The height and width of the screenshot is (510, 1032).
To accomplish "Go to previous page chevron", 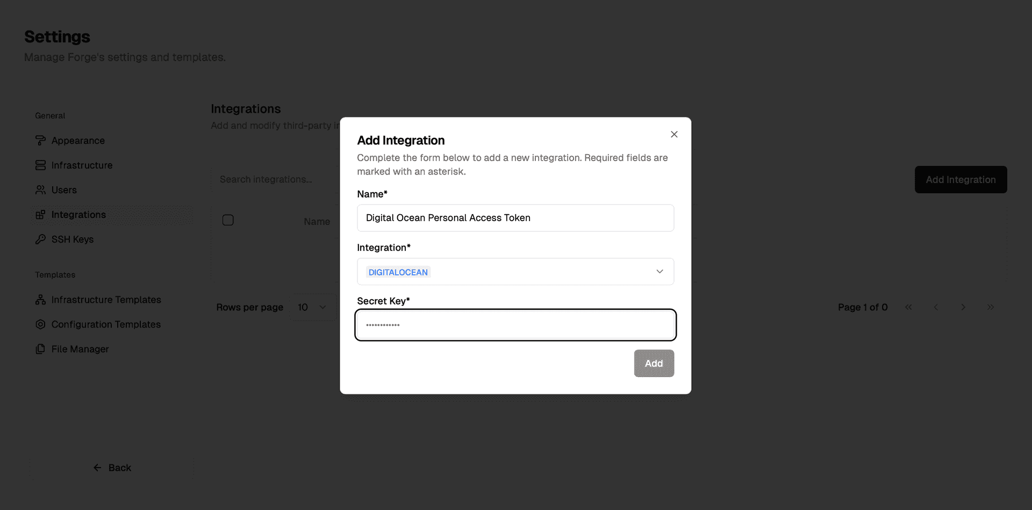I will 936,307.
